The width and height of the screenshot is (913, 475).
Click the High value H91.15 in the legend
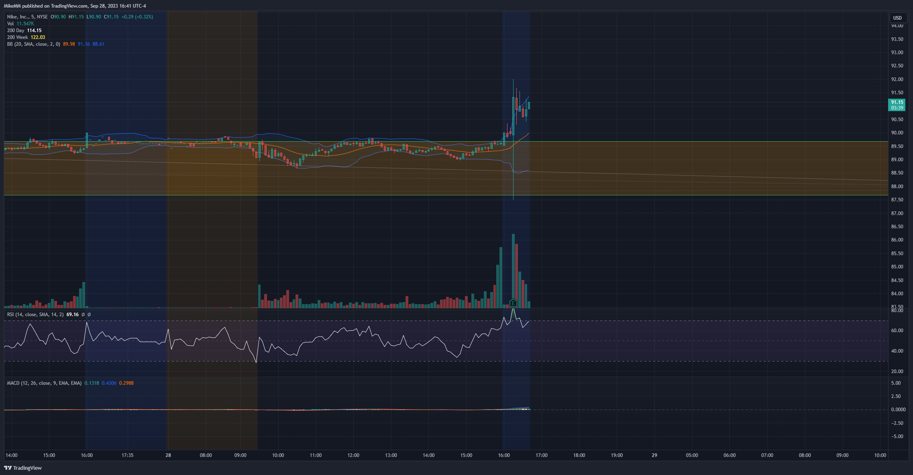[x=76, y=17]
